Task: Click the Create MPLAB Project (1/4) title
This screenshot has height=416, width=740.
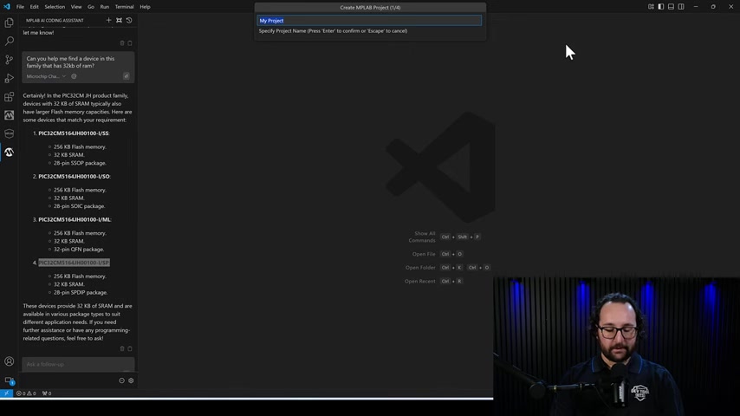Action: (370, 8)
